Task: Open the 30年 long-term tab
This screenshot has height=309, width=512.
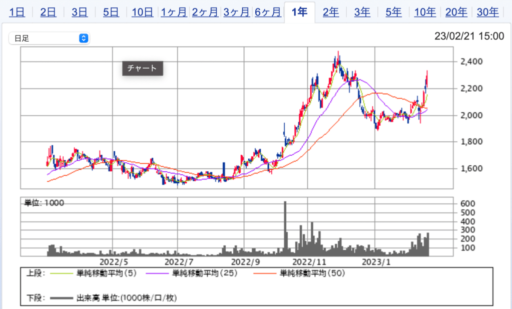Action: pyautogui.click(x=487, y=12)
